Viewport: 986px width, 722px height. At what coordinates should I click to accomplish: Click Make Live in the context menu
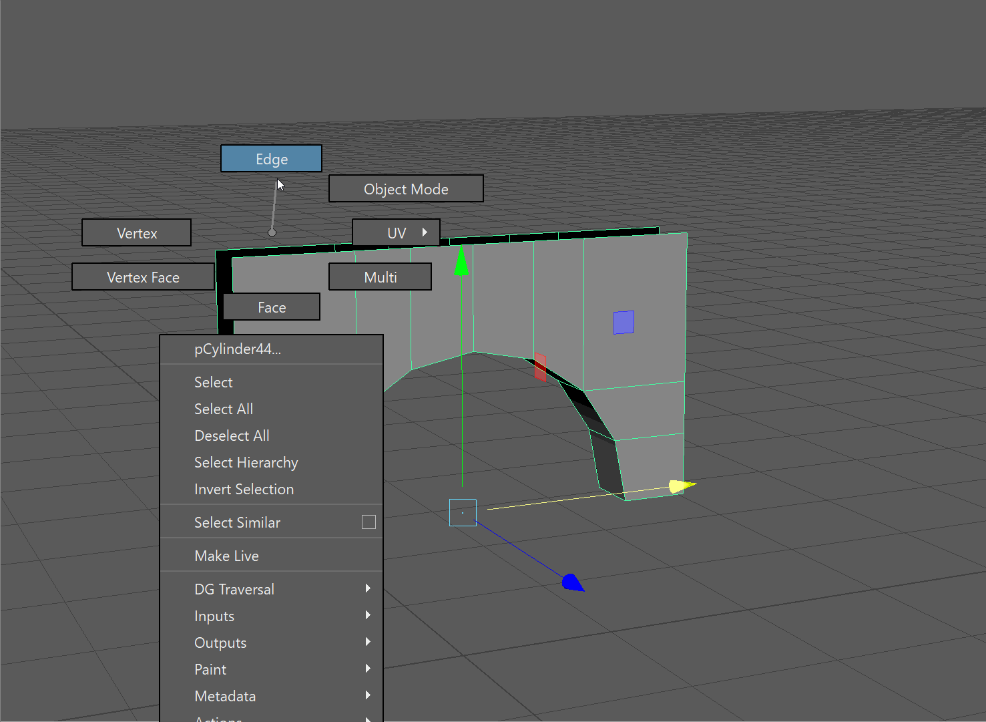coord(226,556)
